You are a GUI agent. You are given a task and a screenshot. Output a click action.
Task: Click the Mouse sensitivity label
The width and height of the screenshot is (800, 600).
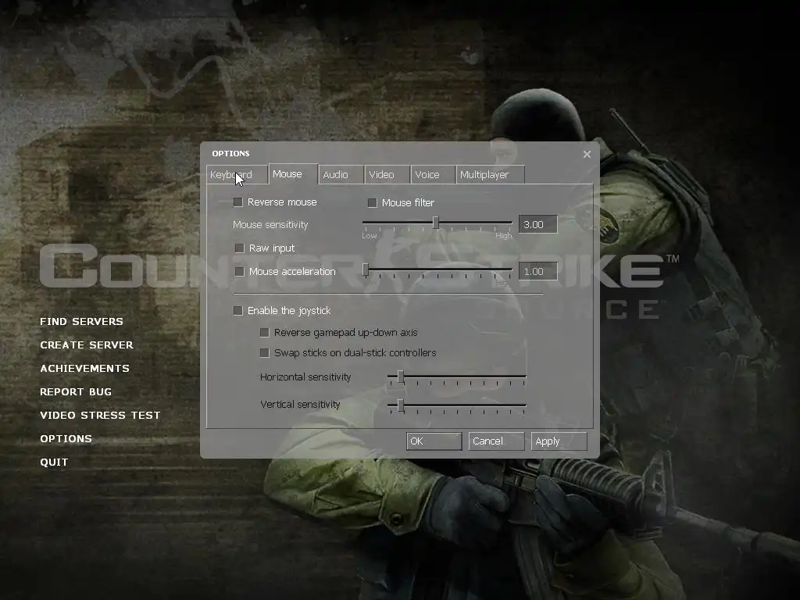pyautogui.click(x=270, y=224)
